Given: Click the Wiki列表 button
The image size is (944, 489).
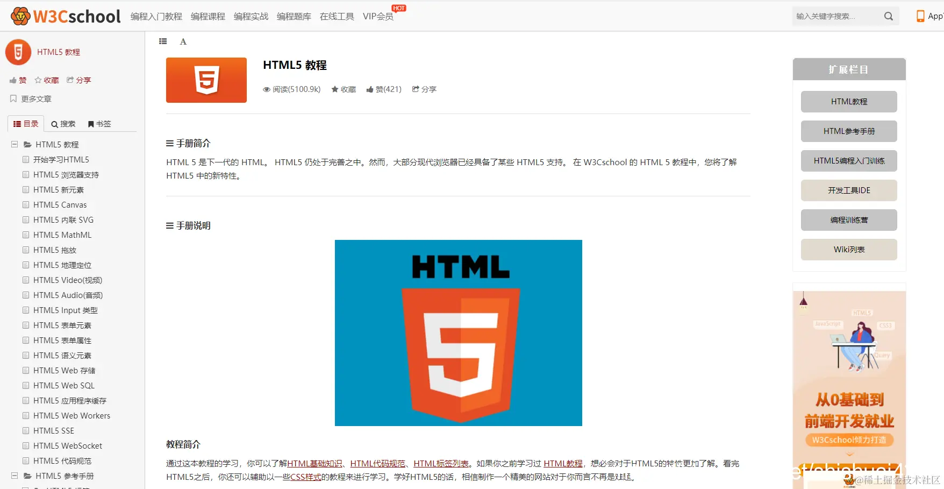Looking at the screenshot, I should coord(849,250).
